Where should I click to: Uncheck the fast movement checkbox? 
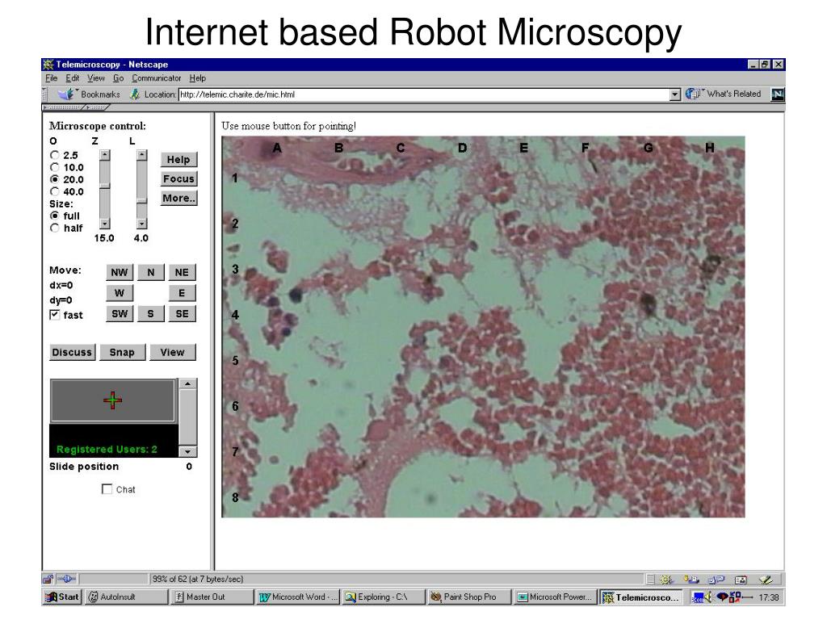pos(56,315)
